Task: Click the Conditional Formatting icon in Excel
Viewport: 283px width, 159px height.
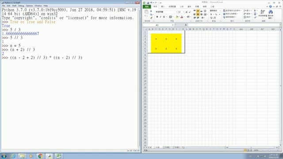Action: 232,11
